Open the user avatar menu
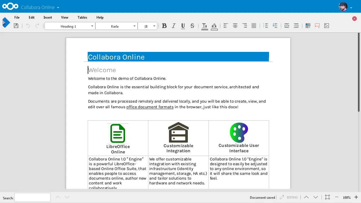Viewport: 361px width, 203px height. (343, 6)
